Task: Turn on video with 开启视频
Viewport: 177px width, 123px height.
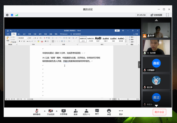Action: coord(50,111)
